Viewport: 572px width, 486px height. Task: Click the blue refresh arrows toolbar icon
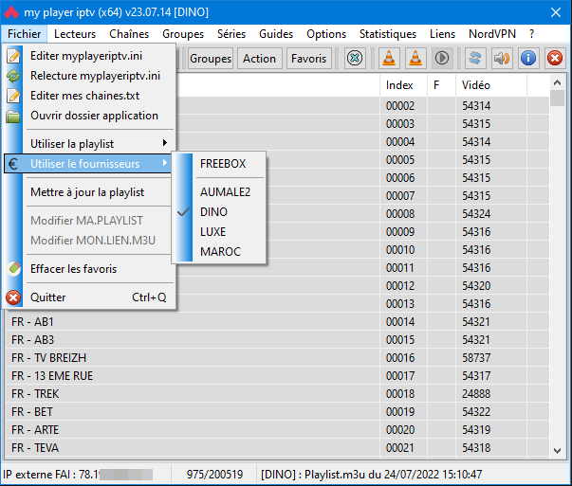pyautogui.click(x=475, y=59)
